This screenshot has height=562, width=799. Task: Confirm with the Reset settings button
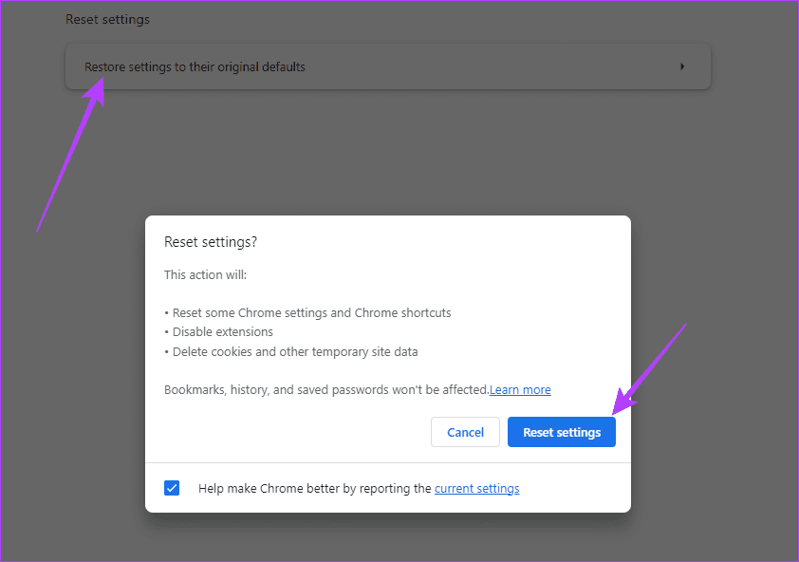coord(562,432)
